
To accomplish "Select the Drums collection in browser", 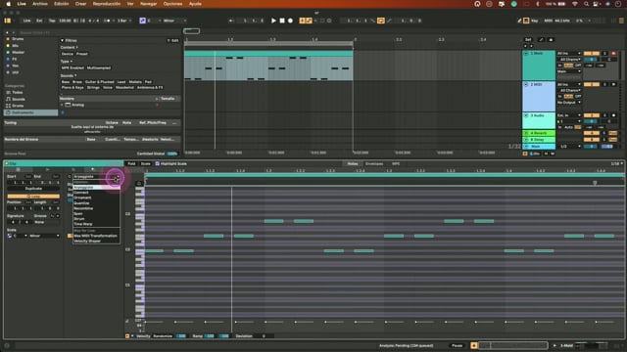I will pyautogui.click(x=18, y=39).
